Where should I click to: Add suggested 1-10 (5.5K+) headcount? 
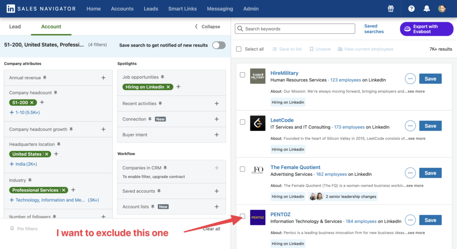25,112
